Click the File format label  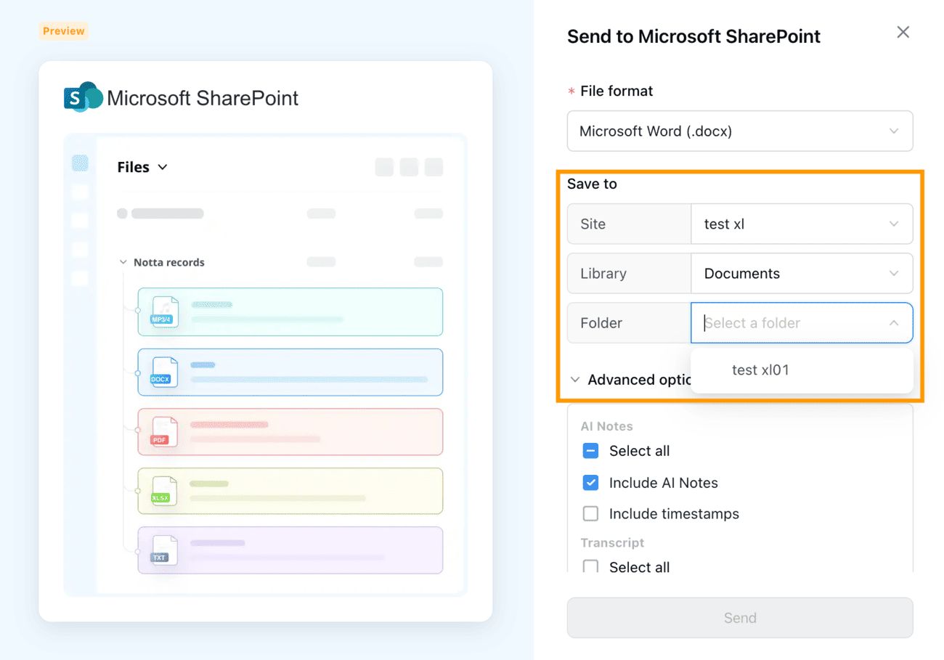[x=617, y=91]
